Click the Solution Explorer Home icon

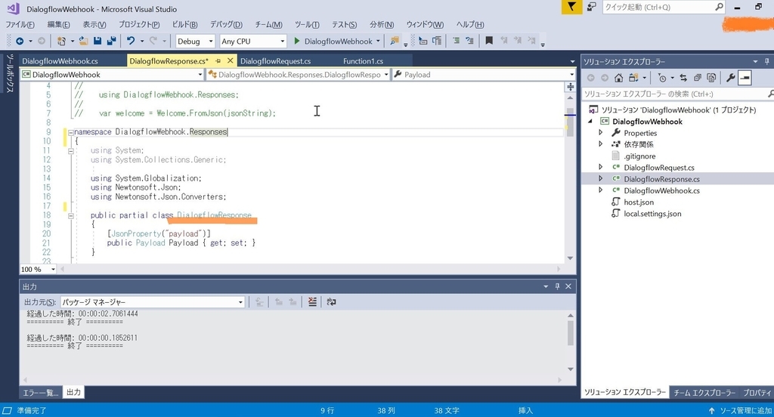[618, 78]
